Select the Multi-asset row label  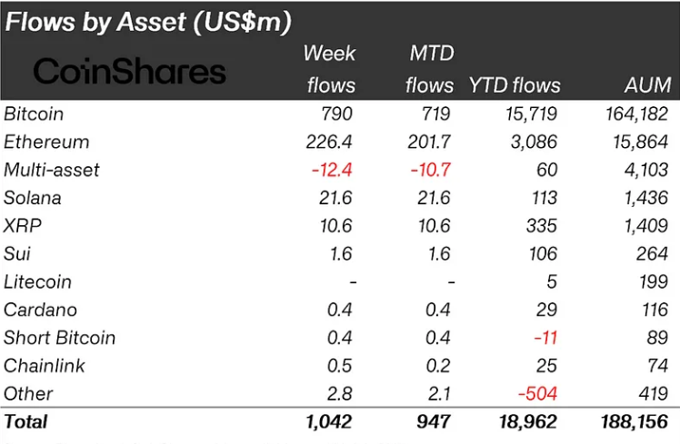pos(52,170)
